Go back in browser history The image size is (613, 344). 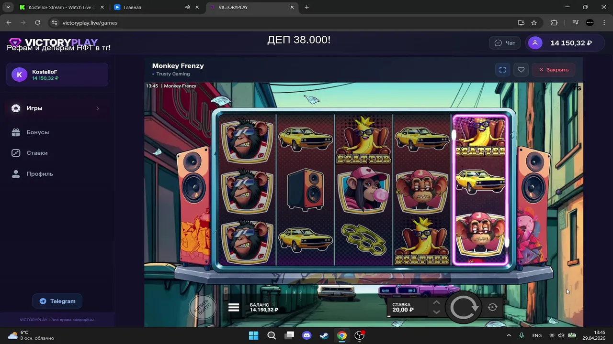[x=9, y=22]
